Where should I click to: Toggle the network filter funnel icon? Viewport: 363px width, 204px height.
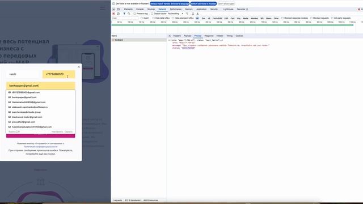coord(124,14)
